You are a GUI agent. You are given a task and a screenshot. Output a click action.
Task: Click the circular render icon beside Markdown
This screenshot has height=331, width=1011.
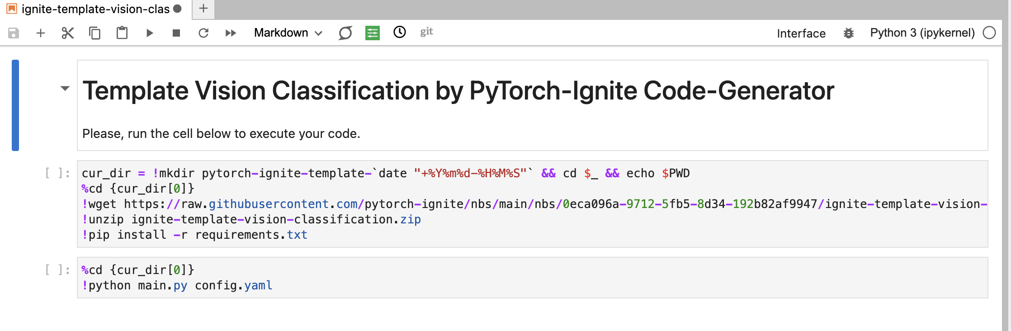(x=345, y=33)
